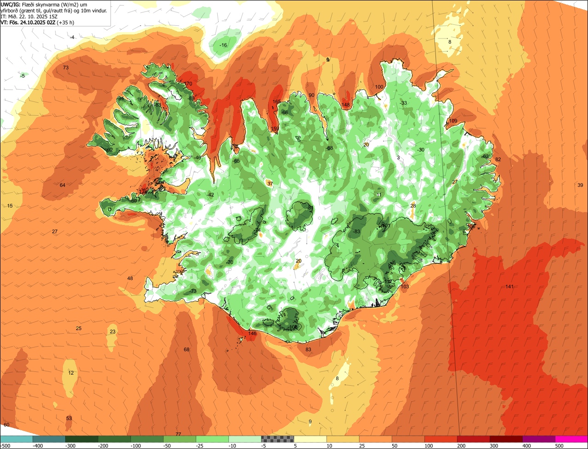Click the '-200' legend label
Viewport: 588px width, 449px height.
point(103,446)
